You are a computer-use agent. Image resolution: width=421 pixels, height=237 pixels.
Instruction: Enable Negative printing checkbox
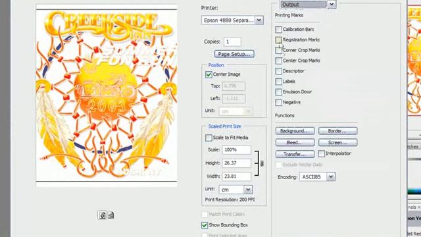click(x=279, y=103)
